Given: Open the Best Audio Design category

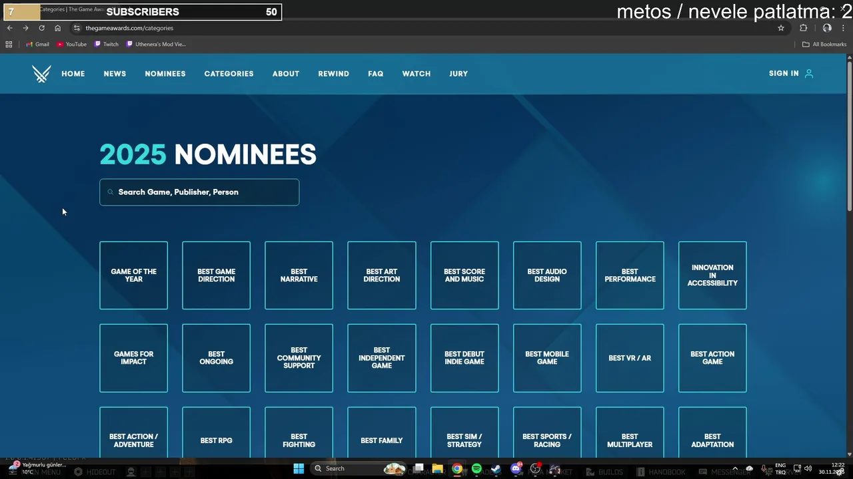Looking at the screenshot, I should click(x=547, y=275).
